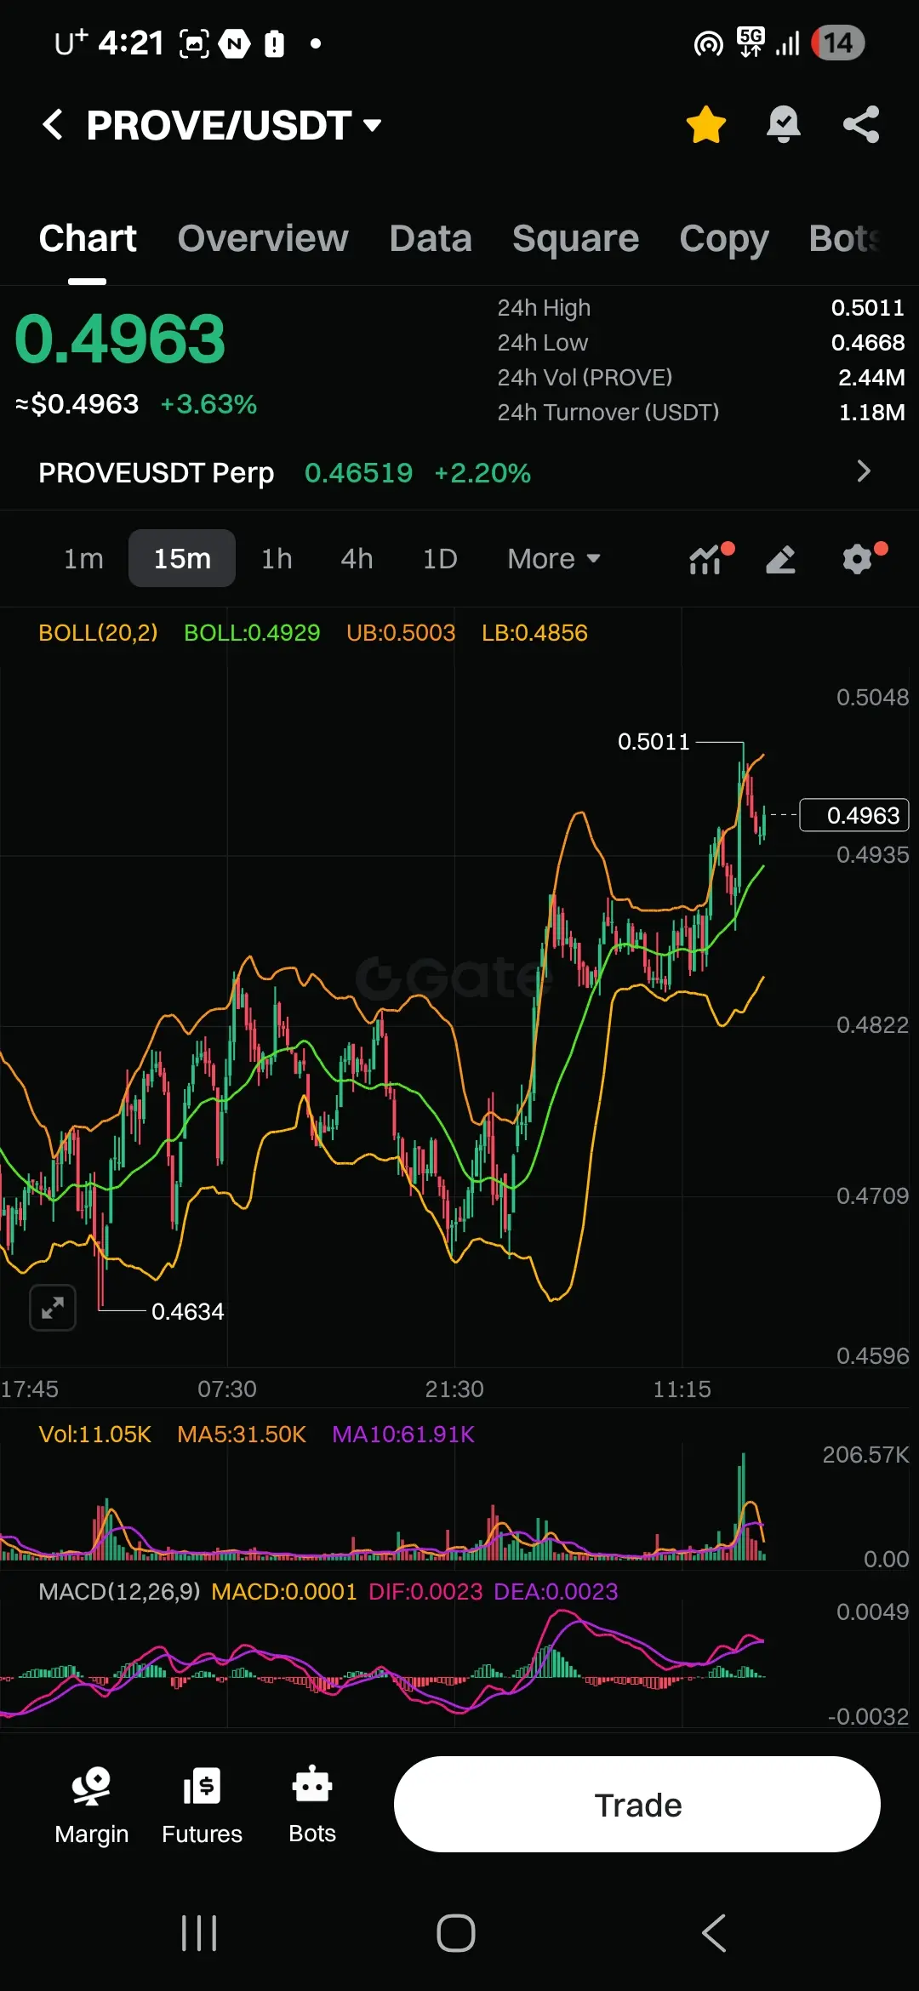Open the Copy tab
The height and width of the screenshot is (1991, 919).
click(x=724, y=240)
